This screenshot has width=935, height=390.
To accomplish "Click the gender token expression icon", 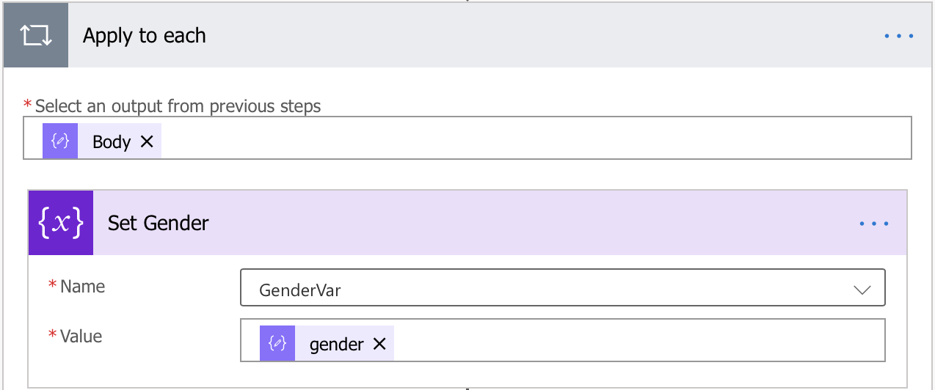I will coord(277,344).
